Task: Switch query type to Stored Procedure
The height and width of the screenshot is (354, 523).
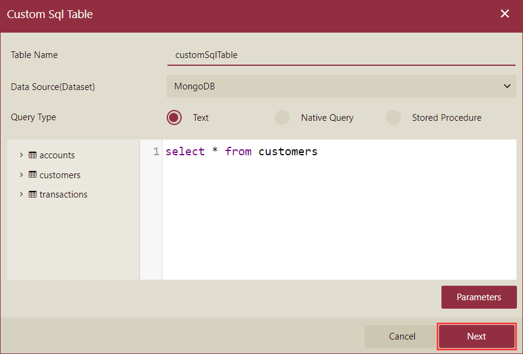Action: [x=393, y=118]
